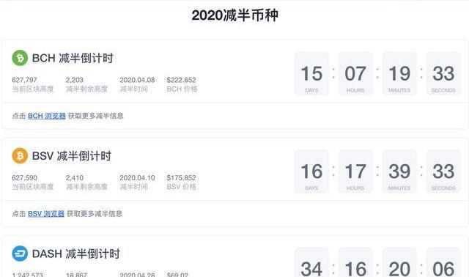
Task: Click the BSV countdown days box showing 16
Action: click(x=311, y=171)
